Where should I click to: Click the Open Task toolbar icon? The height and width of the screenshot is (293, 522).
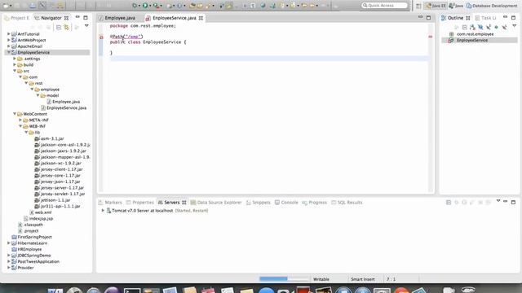click(200, 6)
